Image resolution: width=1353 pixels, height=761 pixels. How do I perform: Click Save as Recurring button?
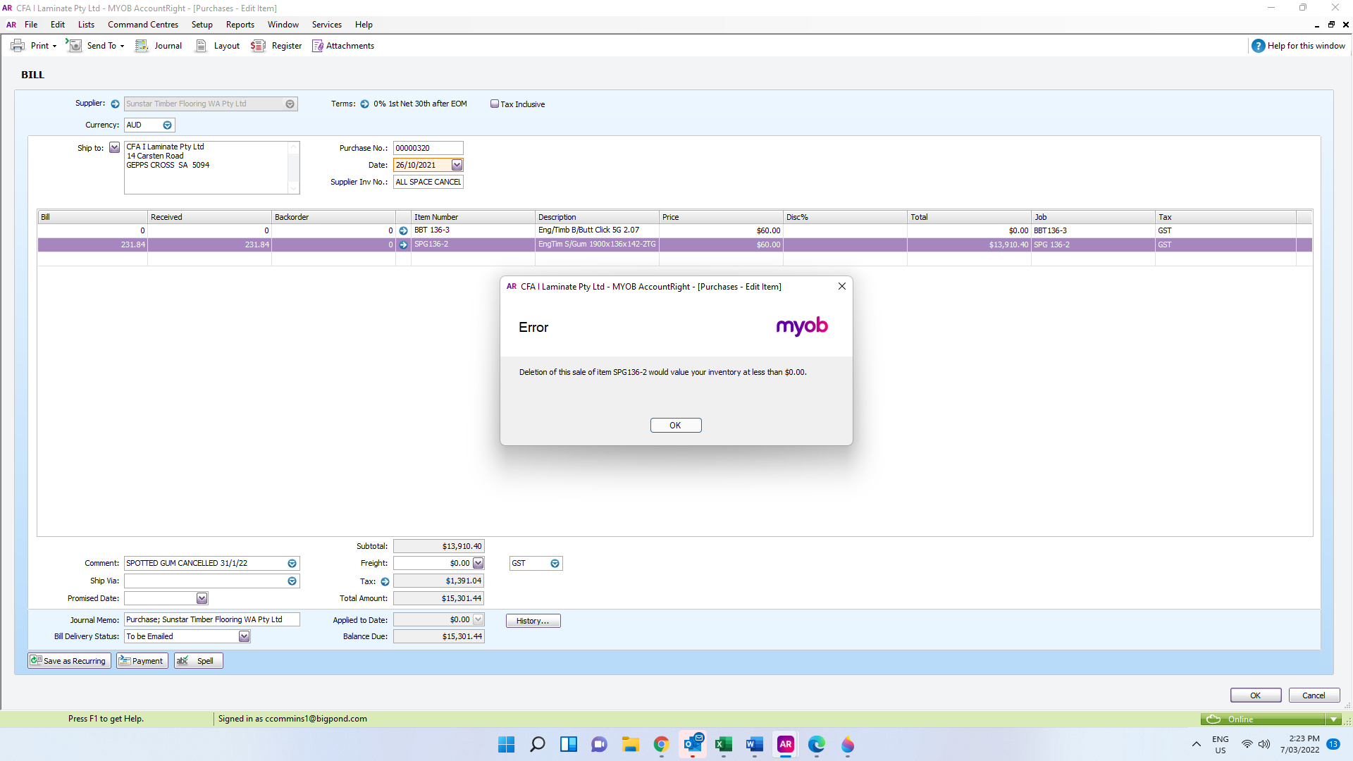click(x=69, y=661)
